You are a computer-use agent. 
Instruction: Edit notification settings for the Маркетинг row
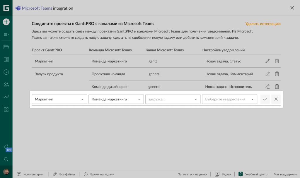point(267,61)
